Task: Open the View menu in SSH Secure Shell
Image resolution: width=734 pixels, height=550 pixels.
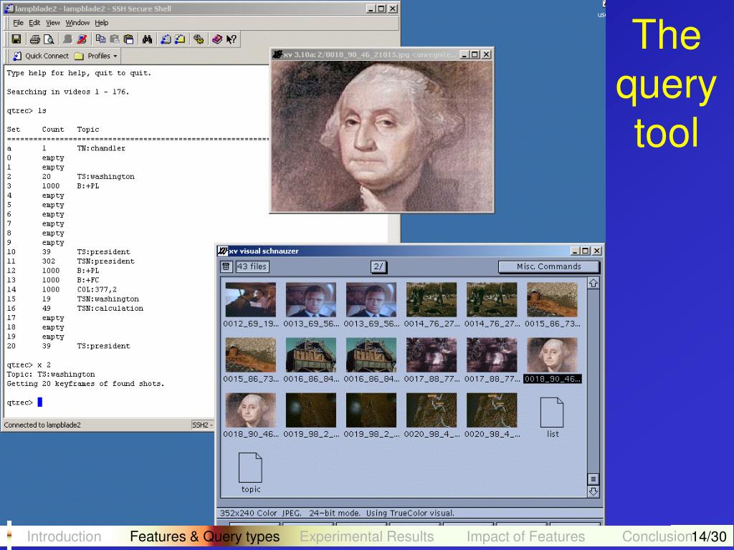Action: 53,22
